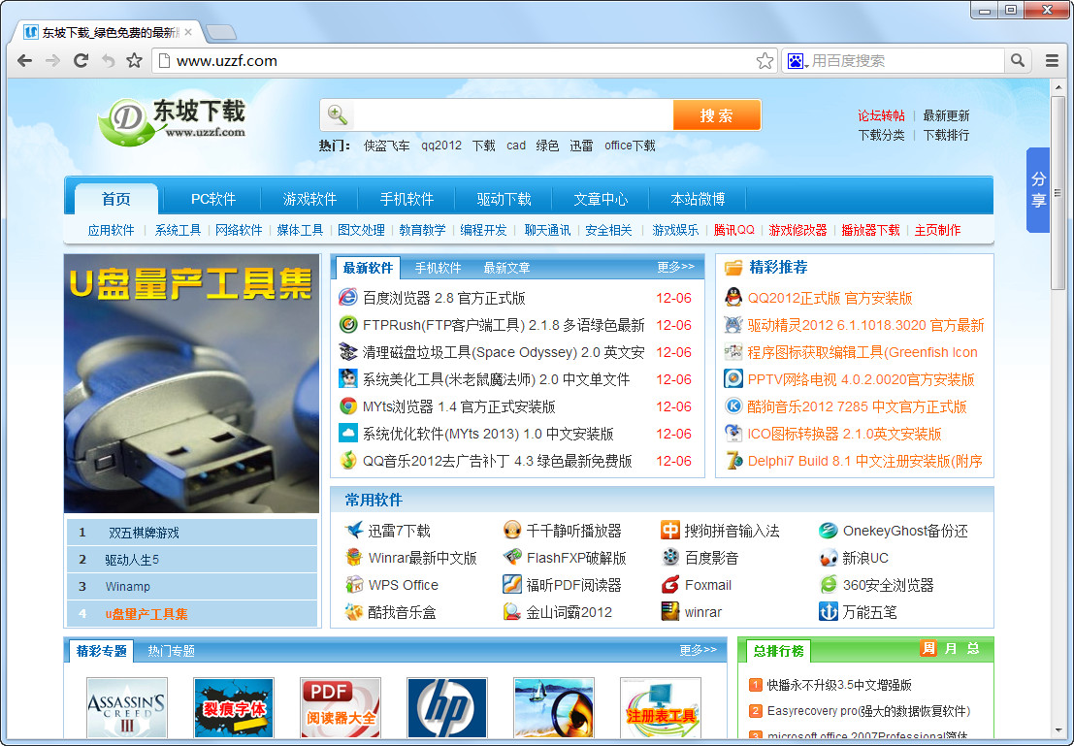Reload the page with refresh icon
This screenshot has width=1074, height=746.
click(81, 61)
